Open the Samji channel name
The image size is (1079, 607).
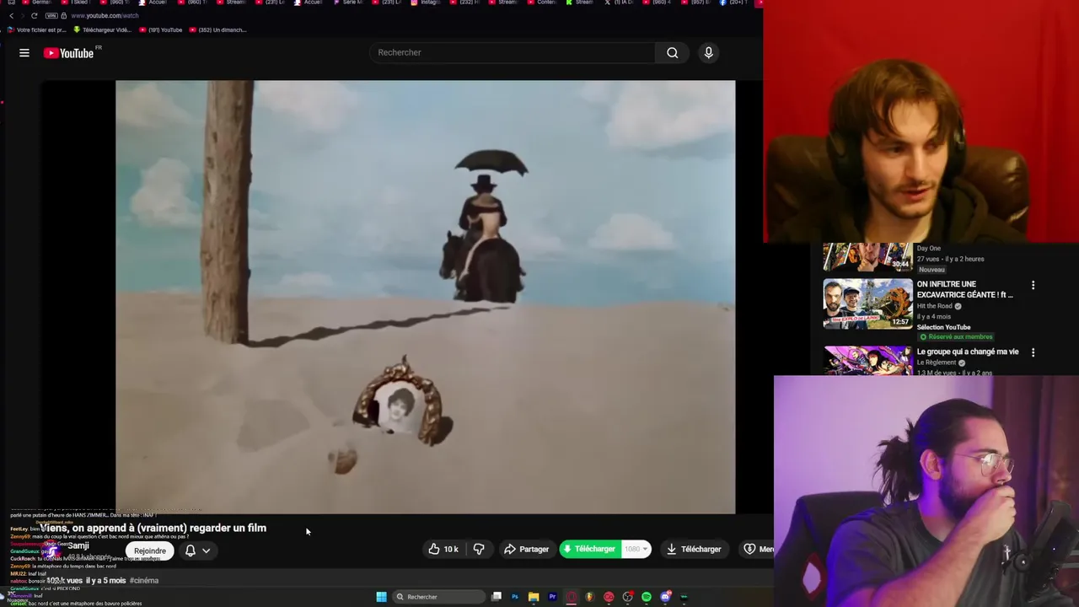(78, 545)
